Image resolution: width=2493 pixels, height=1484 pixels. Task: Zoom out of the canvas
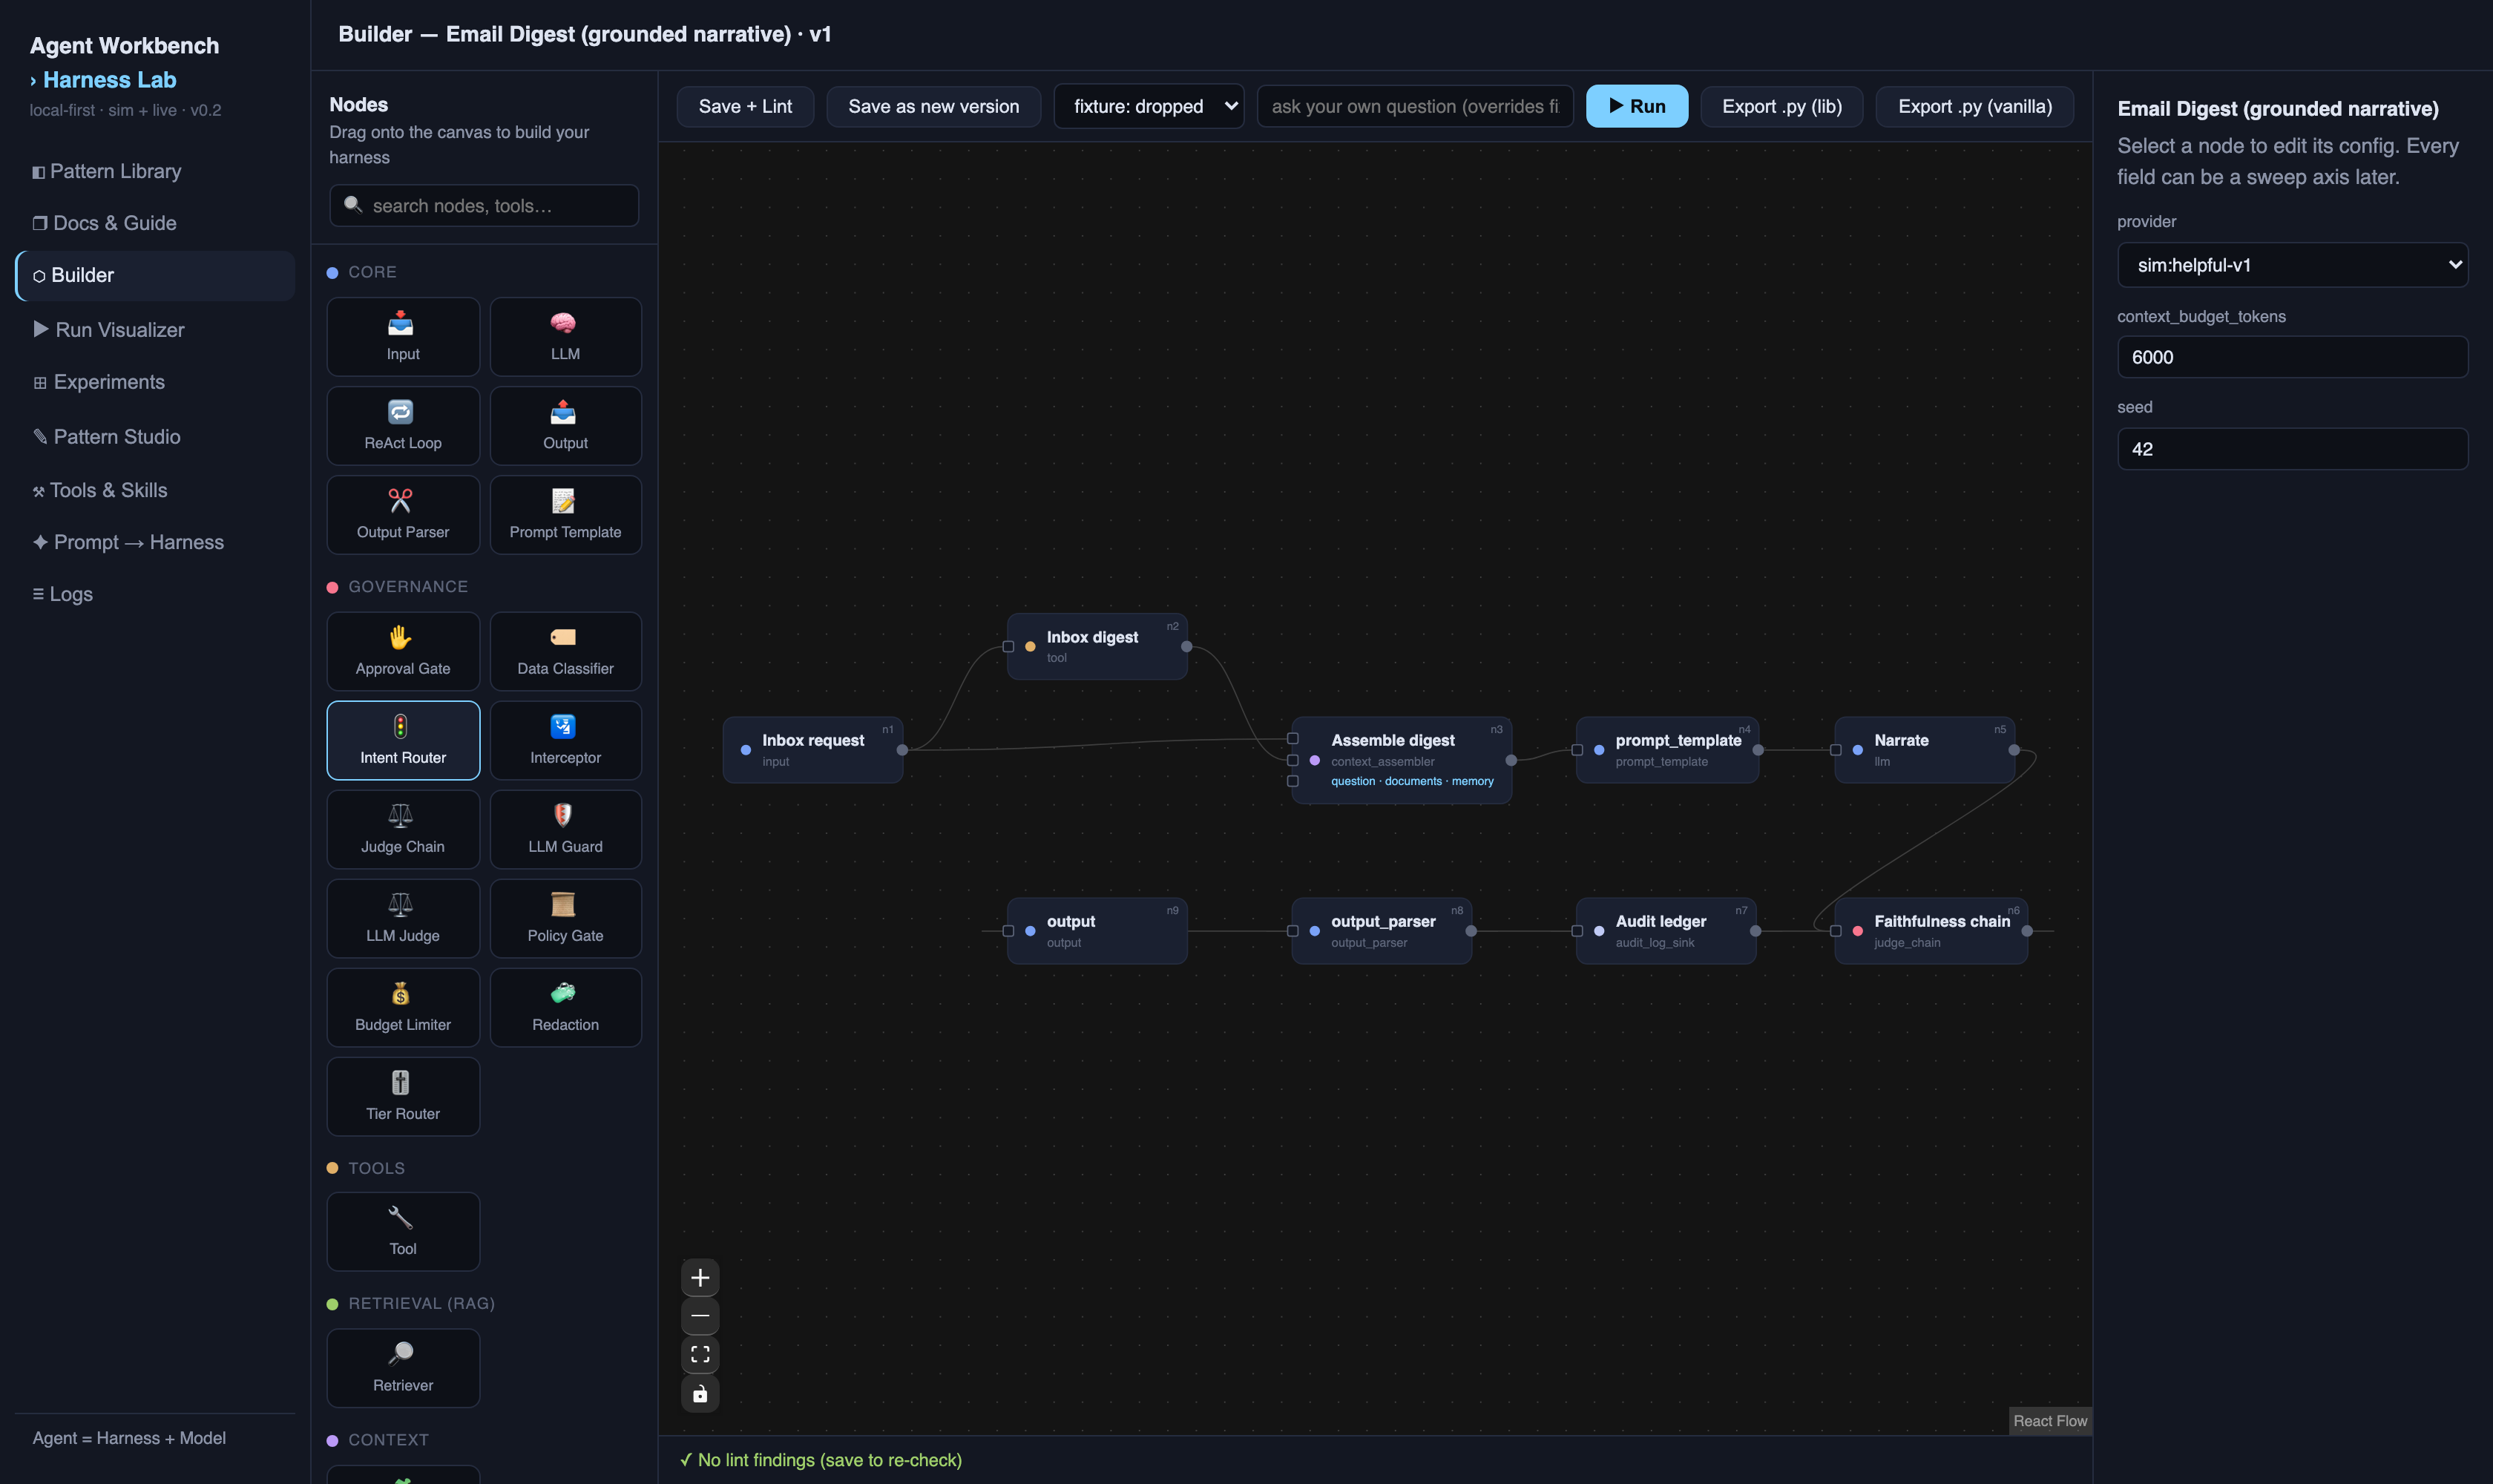[x=700, y=1316]
